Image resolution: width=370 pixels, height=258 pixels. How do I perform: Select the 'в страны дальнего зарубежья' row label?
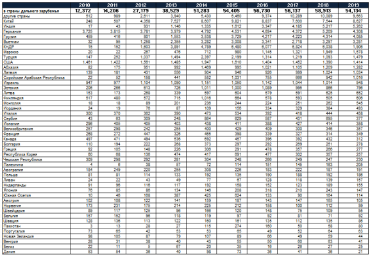(31, 11)
